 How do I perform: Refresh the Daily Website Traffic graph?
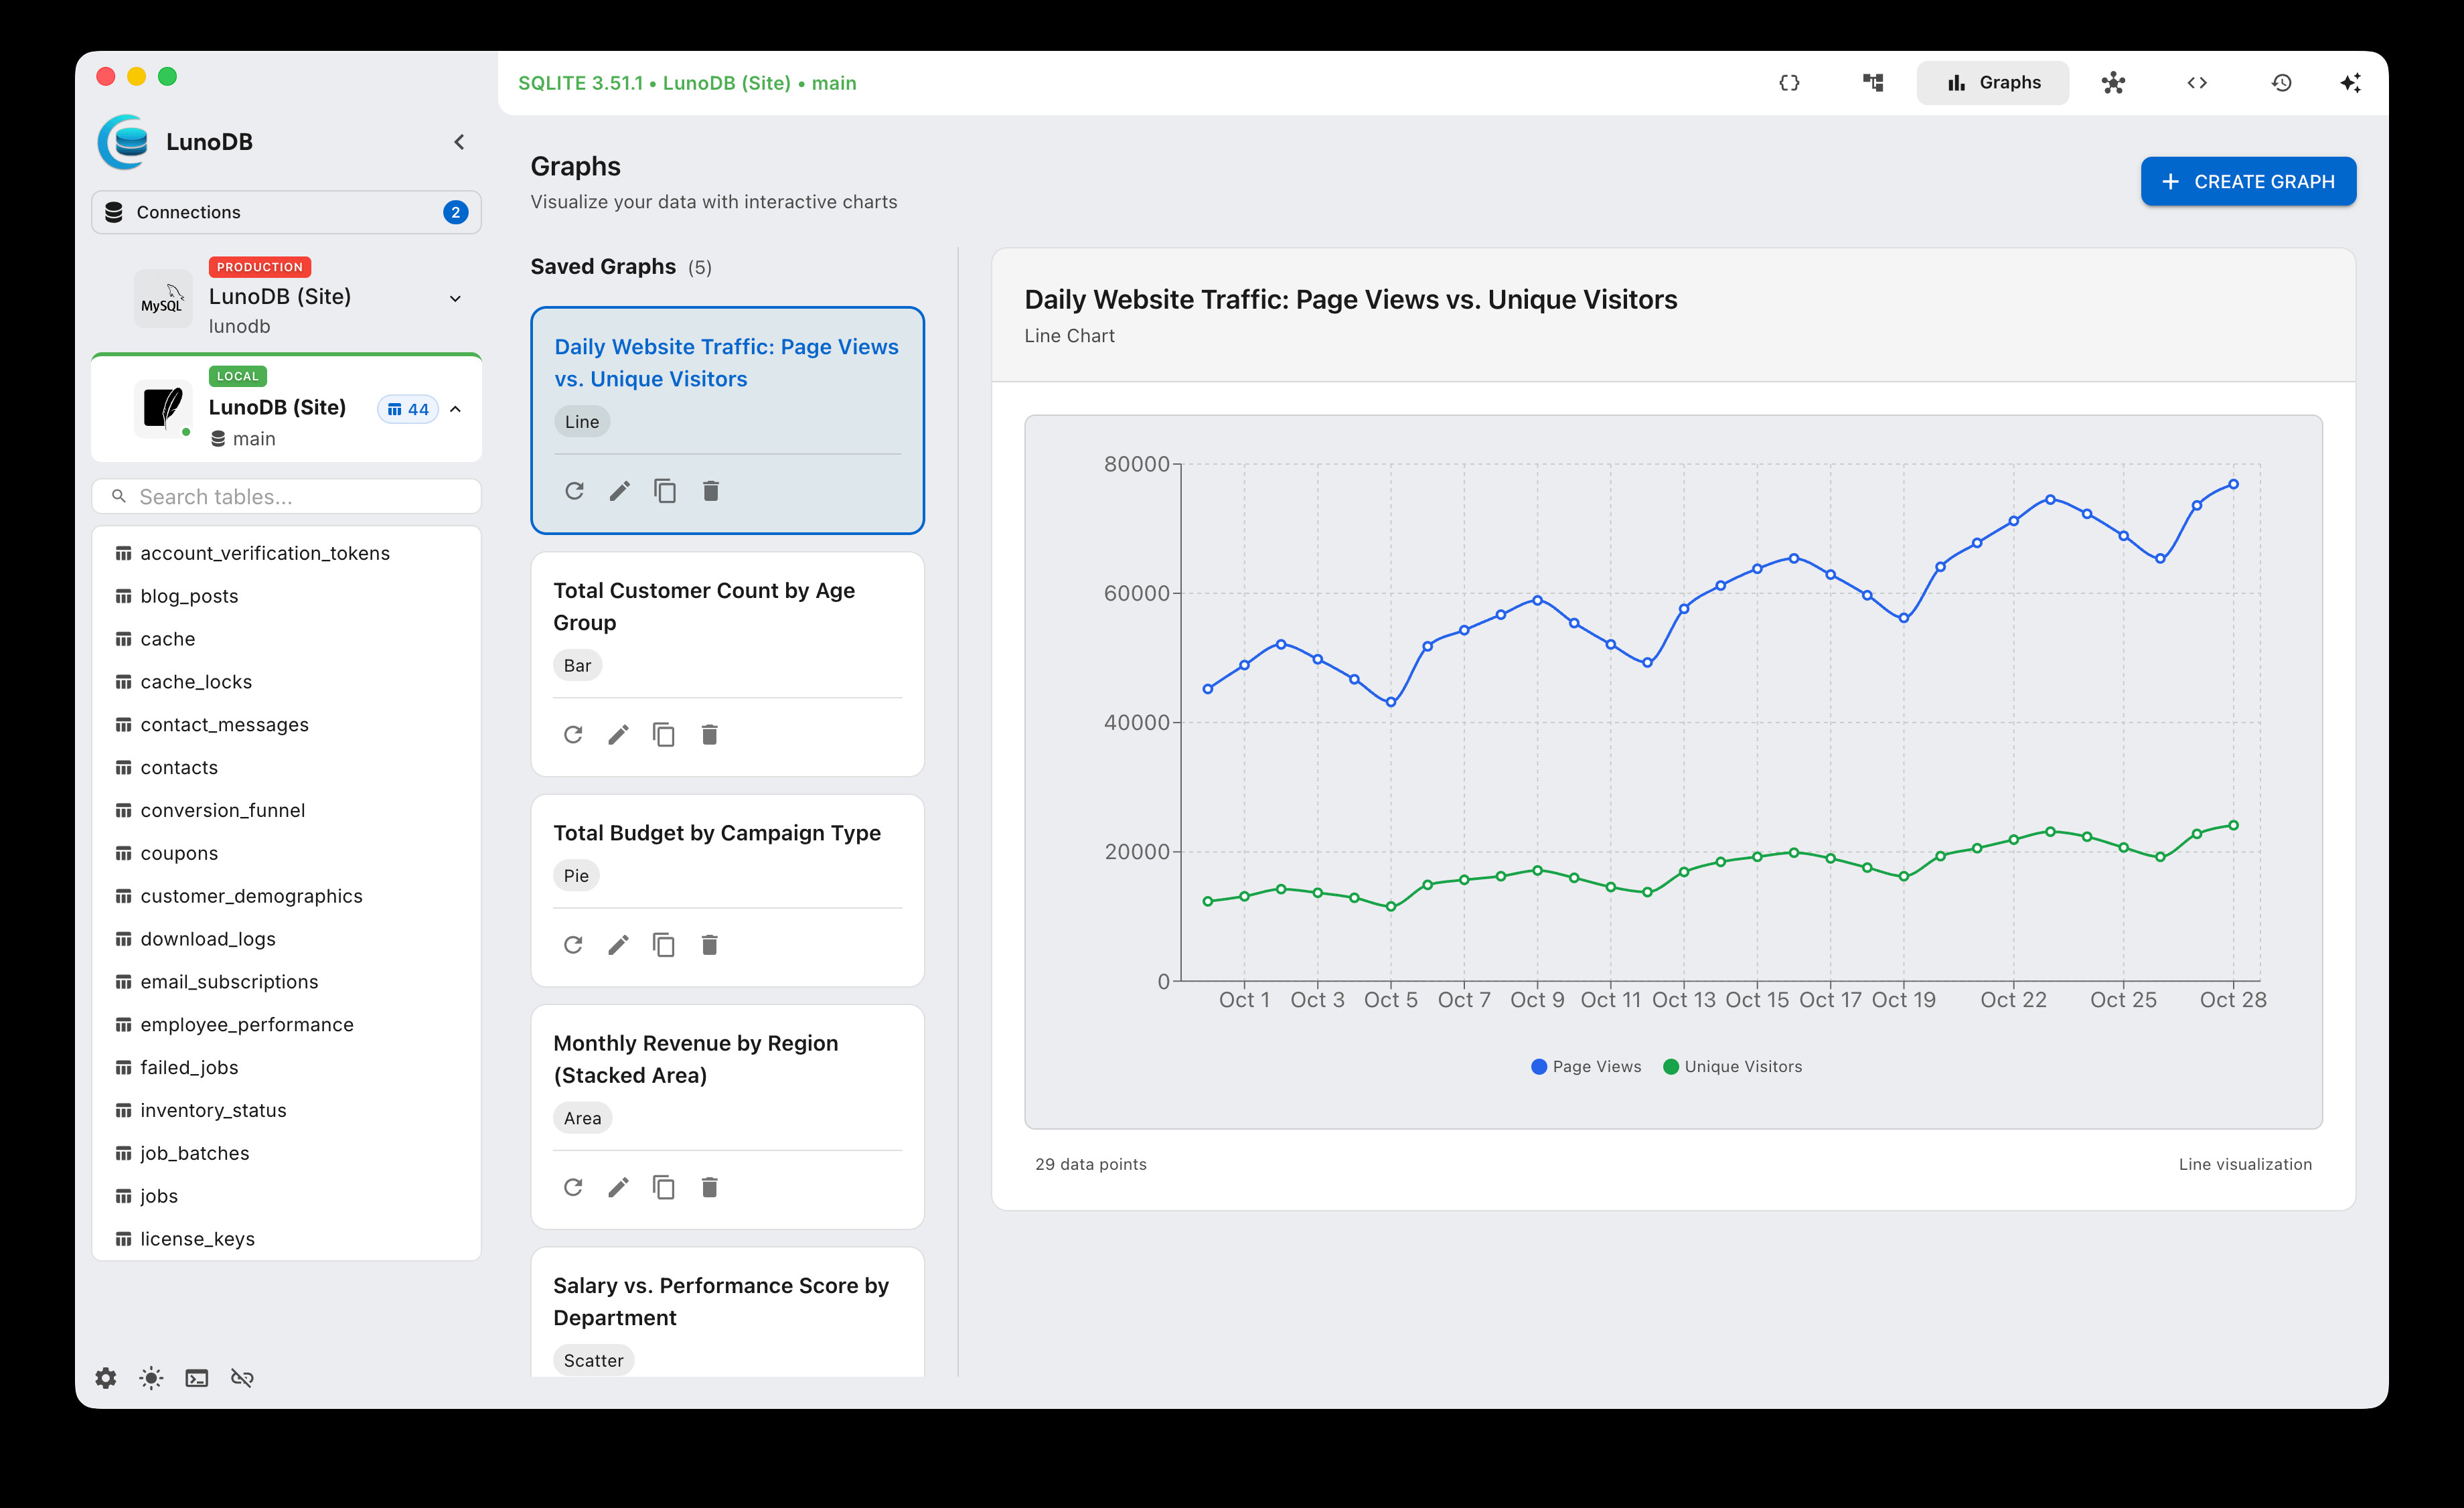[574, 491]
